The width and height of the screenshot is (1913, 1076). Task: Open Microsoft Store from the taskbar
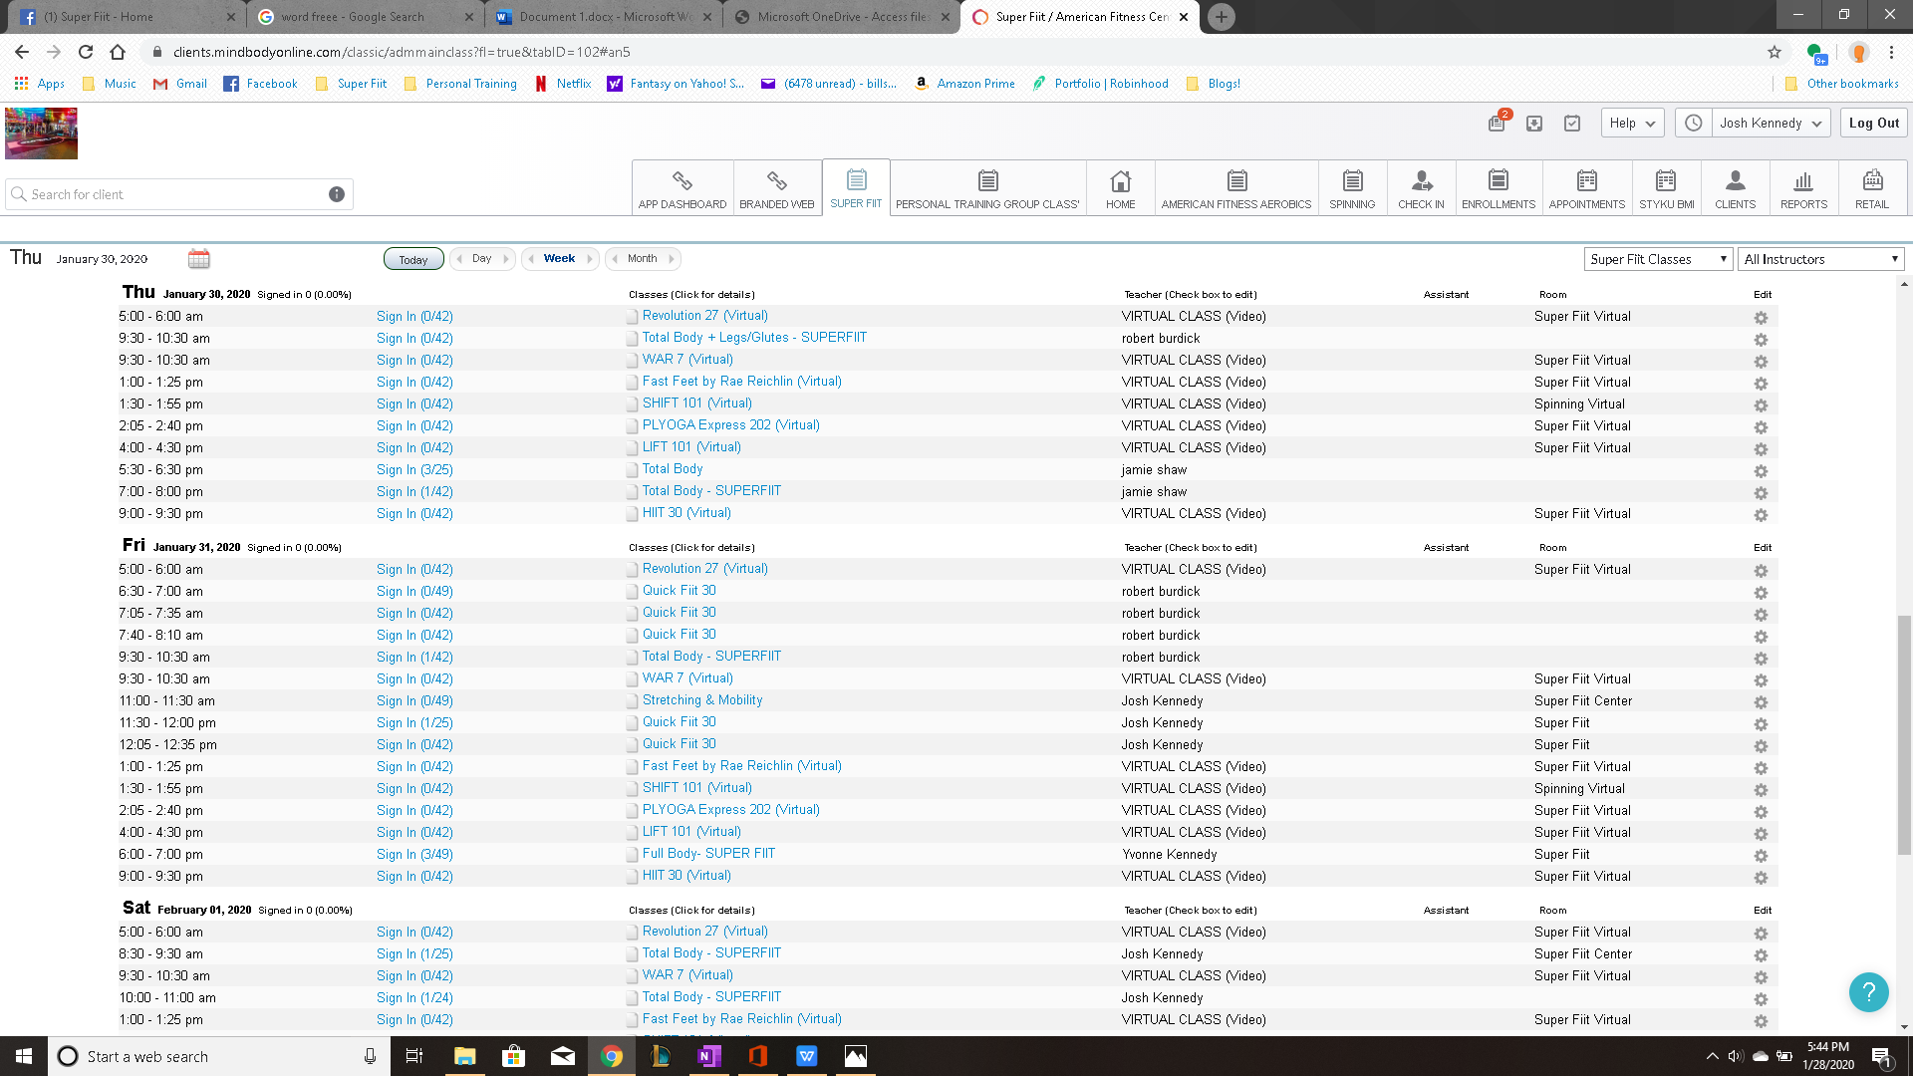[x=514, y=1056]
